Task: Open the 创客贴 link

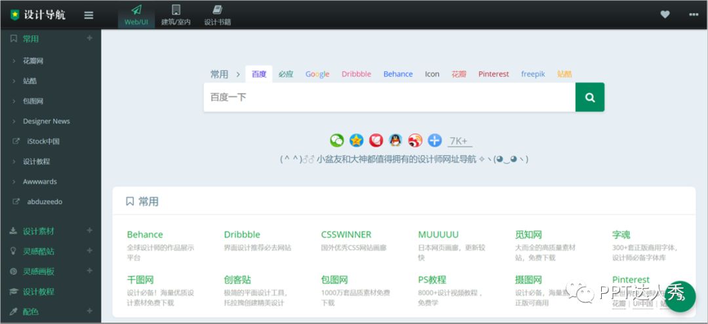Action: (x=237, y=280)
